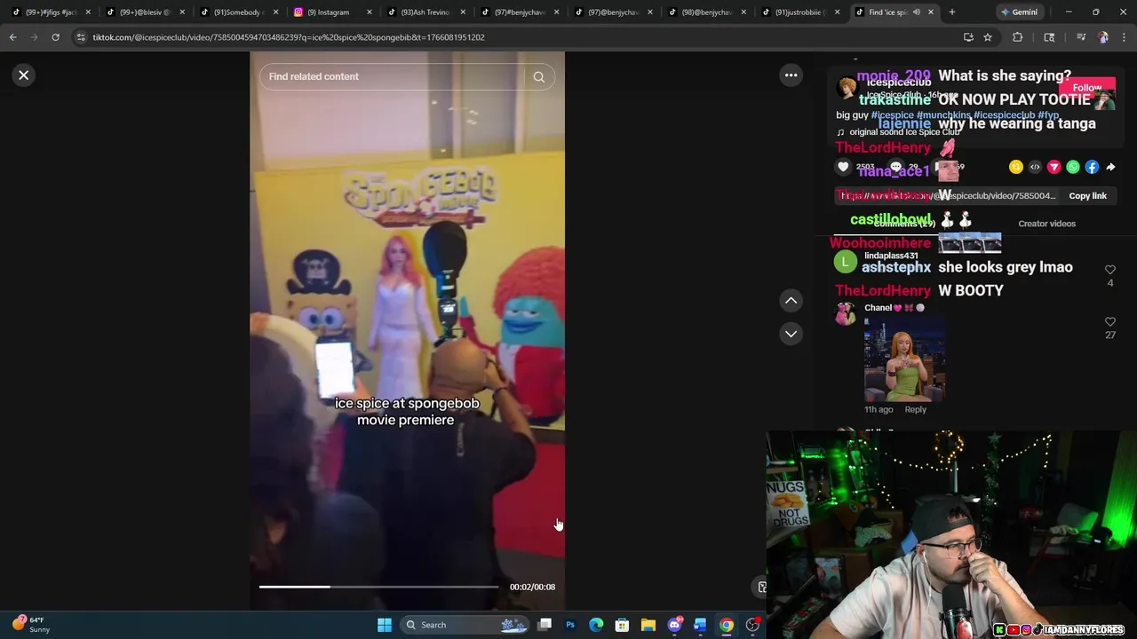The height and width of the screenshot is (639, 1137).
Task: Click the search magnifier in Find related content
Action: (538, 77)
